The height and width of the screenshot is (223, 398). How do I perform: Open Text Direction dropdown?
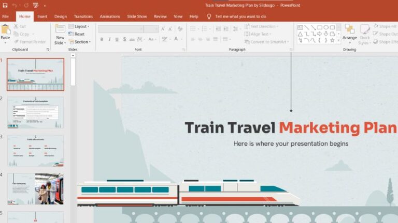coord(261,26)
